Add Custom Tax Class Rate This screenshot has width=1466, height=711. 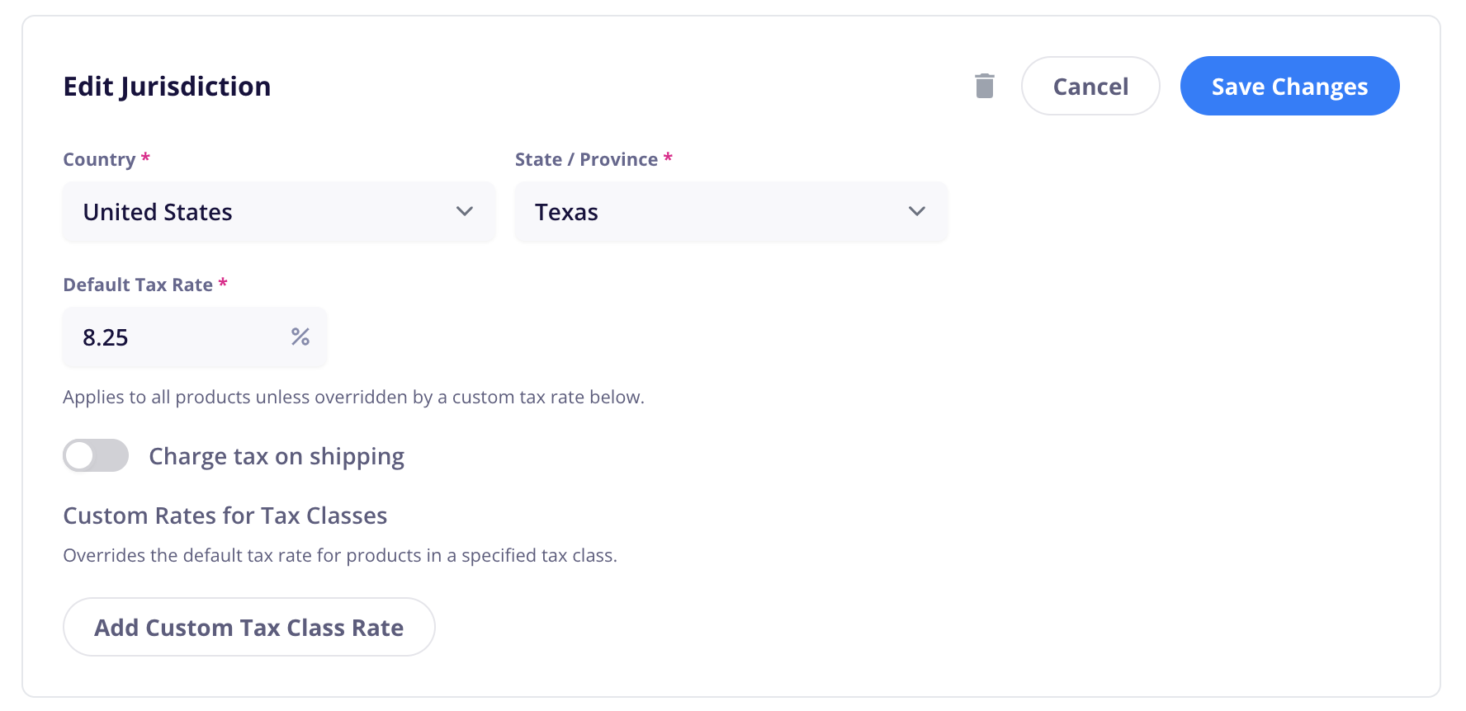(249, 627)
